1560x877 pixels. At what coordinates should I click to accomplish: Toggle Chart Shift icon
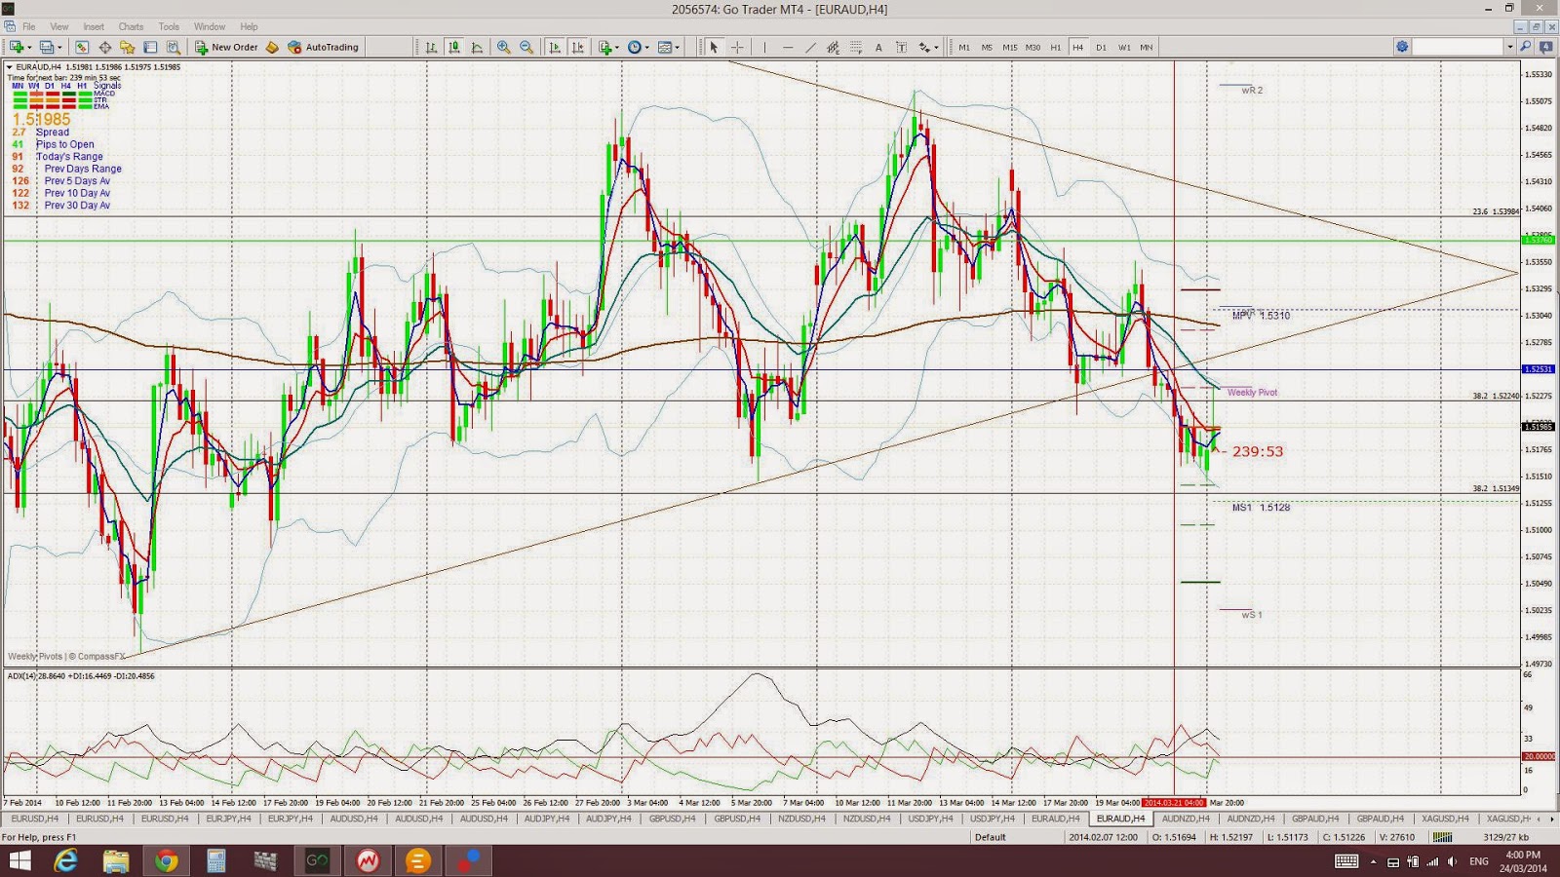click(x=577, y=47)
